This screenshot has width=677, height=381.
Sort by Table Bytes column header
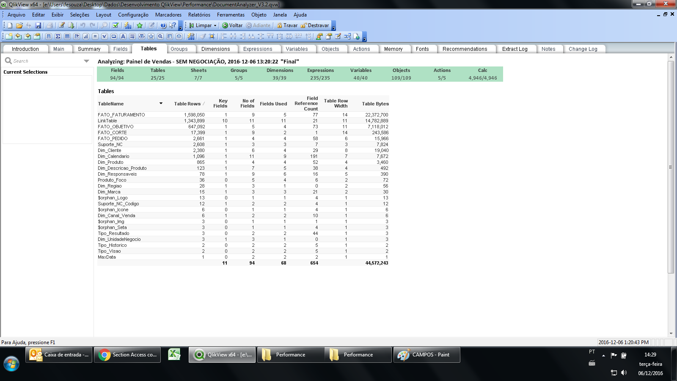pyautogui.click(x=375, y=104)
